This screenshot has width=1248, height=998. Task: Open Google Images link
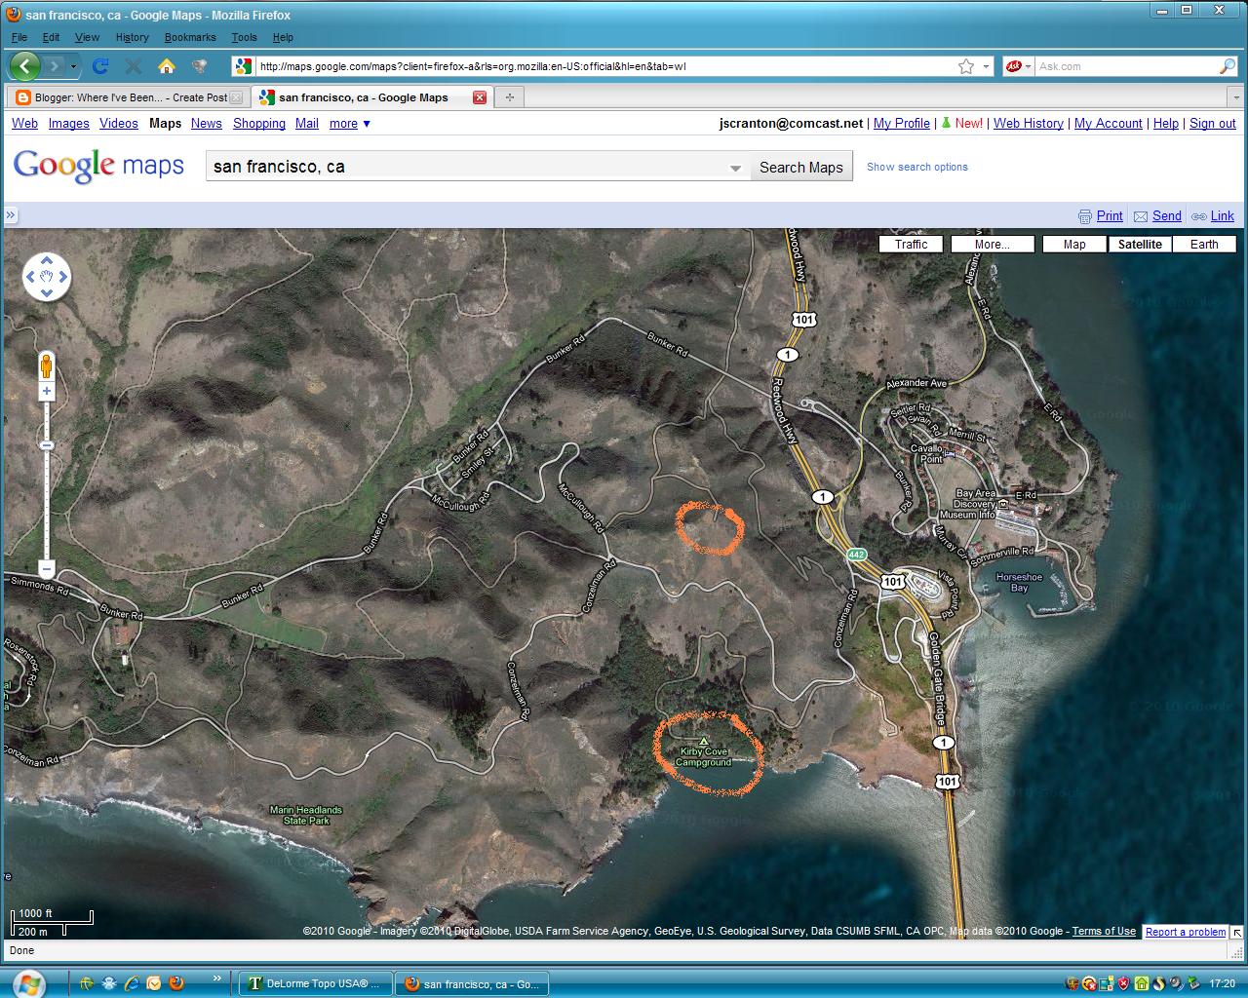(68, 123)
